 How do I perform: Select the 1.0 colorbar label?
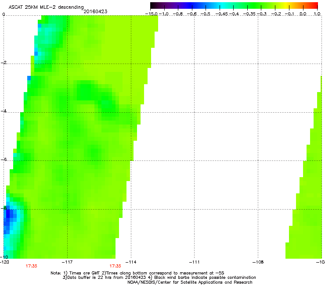coord(317,14)
